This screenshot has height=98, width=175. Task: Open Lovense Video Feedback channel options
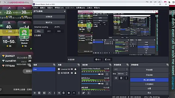click(107, 74)
